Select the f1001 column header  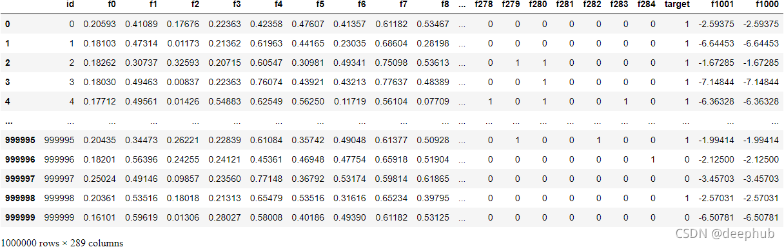721,5
